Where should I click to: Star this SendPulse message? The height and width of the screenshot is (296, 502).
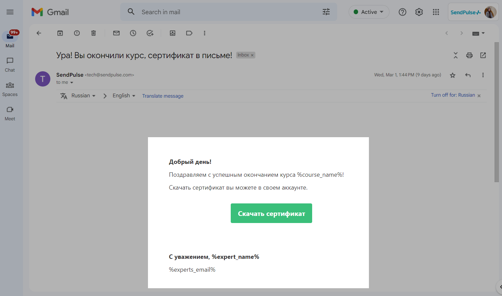point(453,75)
